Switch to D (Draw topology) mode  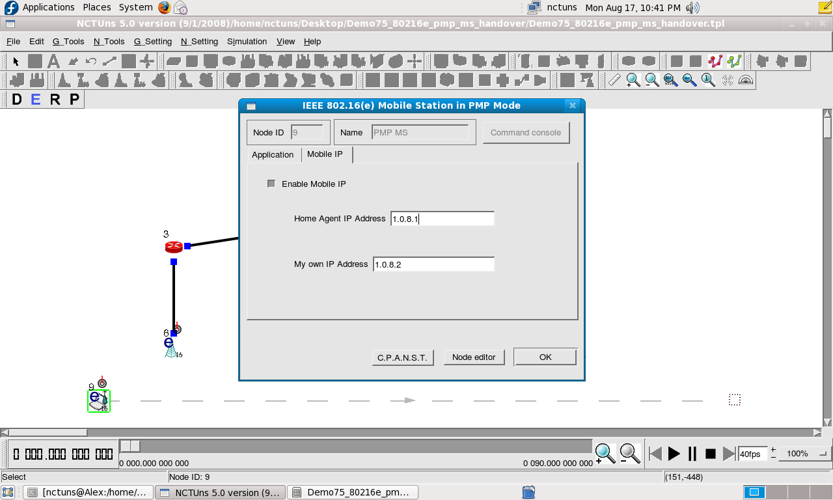17,100
